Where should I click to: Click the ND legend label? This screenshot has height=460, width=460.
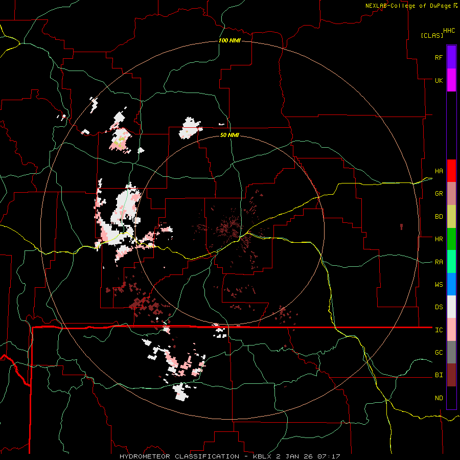(439, 398)
